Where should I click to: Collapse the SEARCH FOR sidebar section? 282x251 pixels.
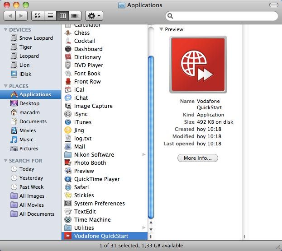tap(5, 160)
